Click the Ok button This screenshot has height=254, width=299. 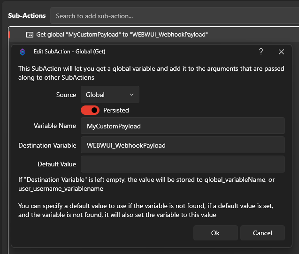(x=215, y=233)
